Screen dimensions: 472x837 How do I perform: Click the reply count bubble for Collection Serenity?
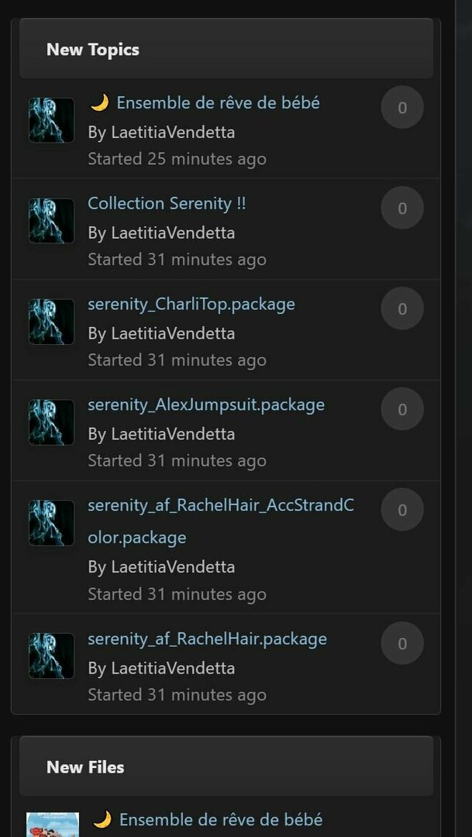click(402, 208)
